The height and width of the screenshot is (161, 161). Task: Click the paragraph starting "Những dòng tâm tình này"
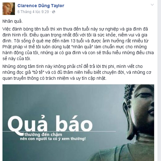[77, 72]
